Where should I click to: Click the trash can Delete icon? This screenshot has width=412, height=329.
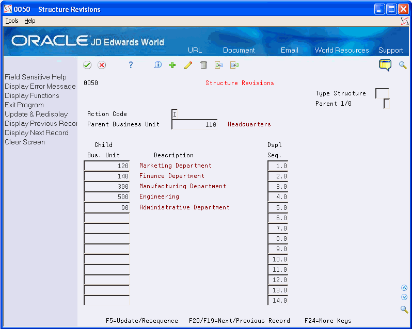[x=203, y=65]
